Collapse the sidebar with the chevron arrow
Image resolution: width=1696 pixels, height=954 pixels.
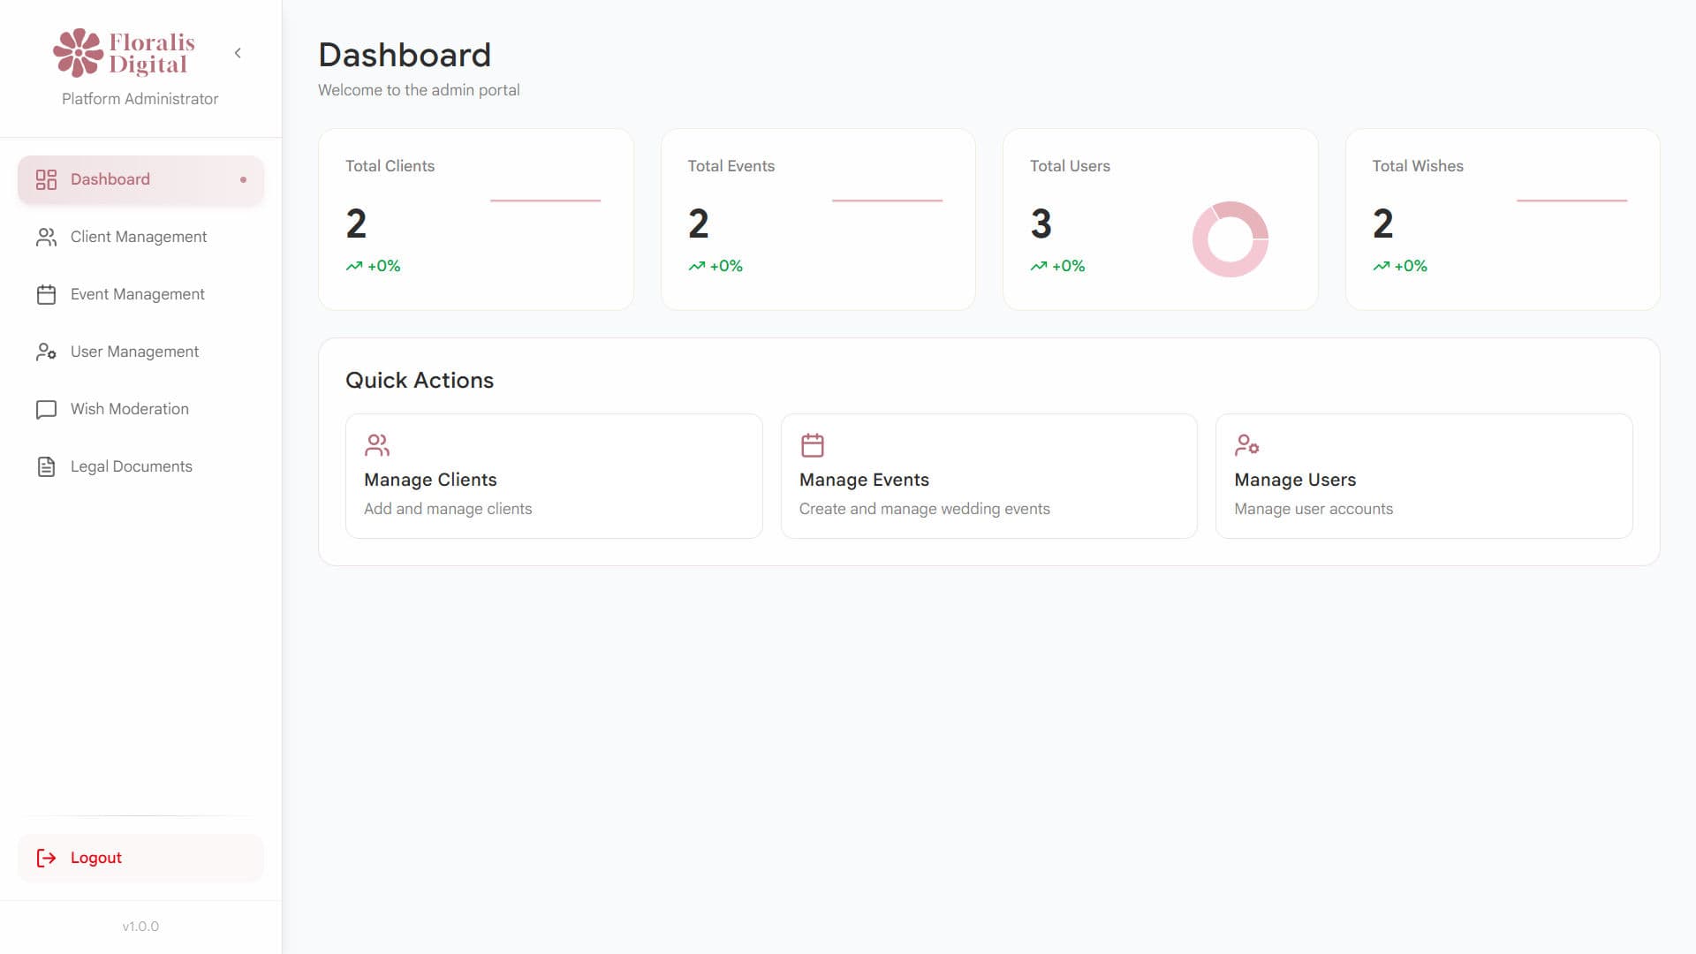[238, 53]
